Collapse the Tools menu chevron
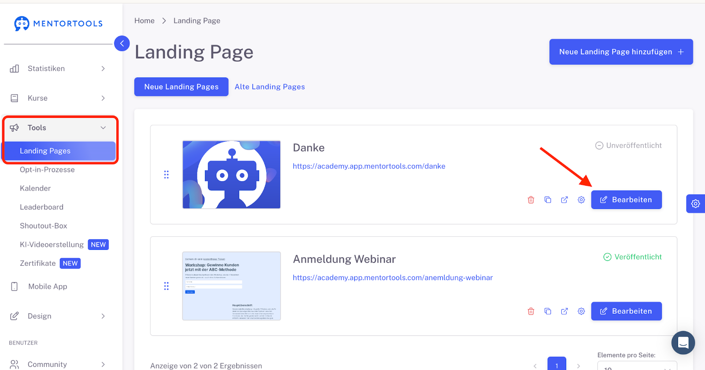The height and width of the screenshot is (370, 705). pyautogui.click(x=103, y=128)
